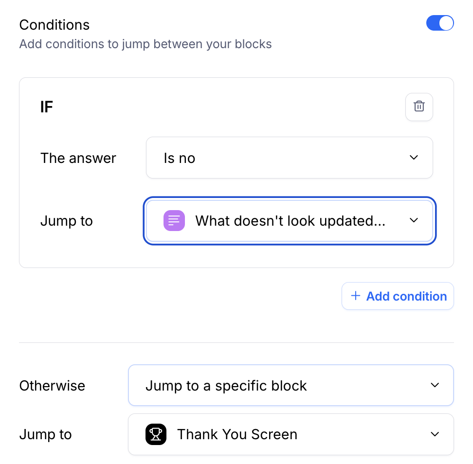This screenshot has height=464, width=473.
Task: Expand the chevron on the "Is no" field
Action: [414, 158]
